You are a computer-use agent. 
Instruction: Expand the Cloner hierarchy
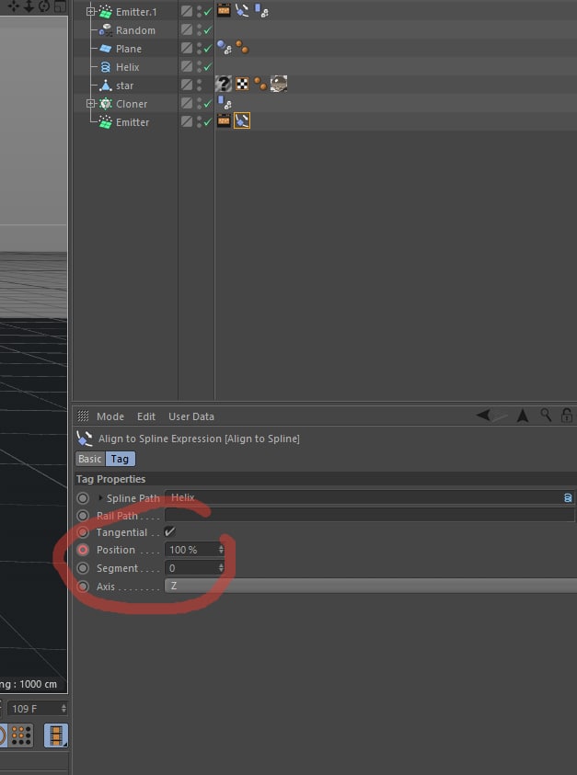[90, 104]
